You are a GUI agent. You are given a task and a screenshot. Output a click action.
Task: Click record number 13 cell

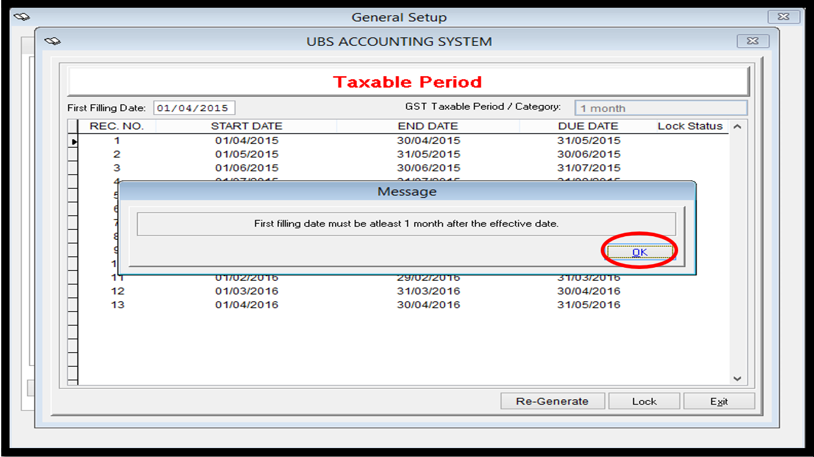[x=117, y=305]
